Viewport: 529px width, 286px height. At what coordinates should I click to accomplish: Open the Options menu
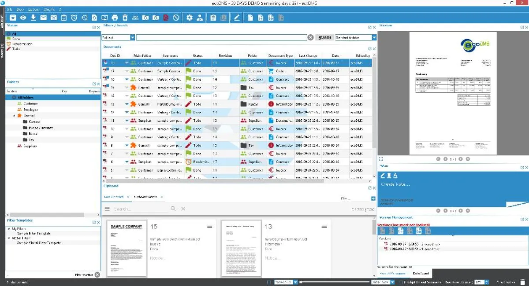33,9
